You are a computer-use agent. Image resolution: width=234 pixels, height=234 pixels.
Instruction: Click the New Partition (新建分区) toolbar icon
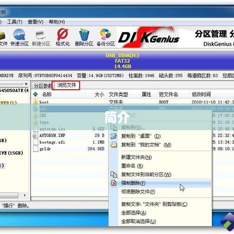[41, 38]
